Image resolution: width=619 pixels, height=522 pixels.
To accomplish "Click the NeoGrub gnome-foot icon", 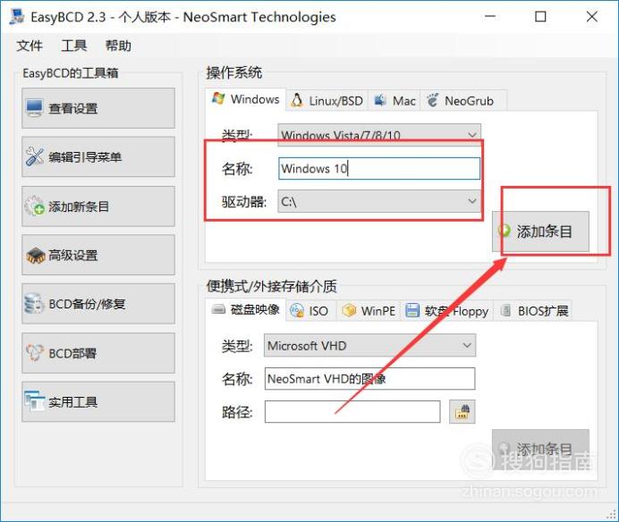I will 433,100.
